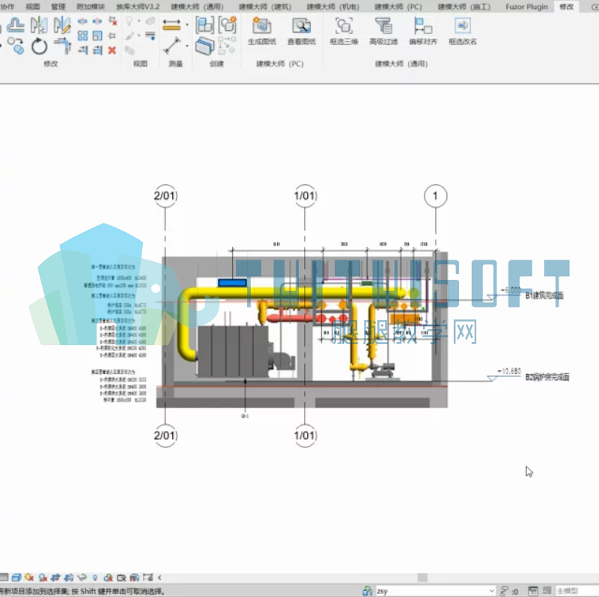The width and height of the screenshot is (599, 597).
Task: Click the Mirror Pick Axis tool
Action: click(x=39, y=25)
